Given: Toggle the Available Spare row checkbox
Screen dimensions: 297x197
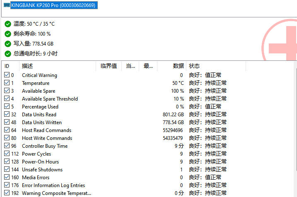Looking at the screenshot, I should pos(7,91).
